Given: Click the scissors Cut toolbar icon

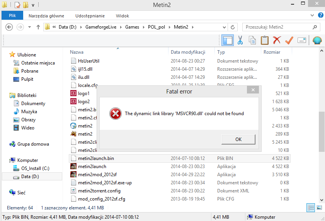Looking at the screenshot, I should click(240, 40).
